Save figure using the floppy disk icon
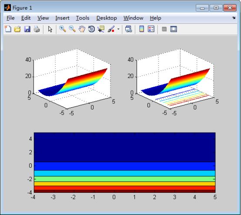This screenshot has width=241, height=215. tap(27, 29)
